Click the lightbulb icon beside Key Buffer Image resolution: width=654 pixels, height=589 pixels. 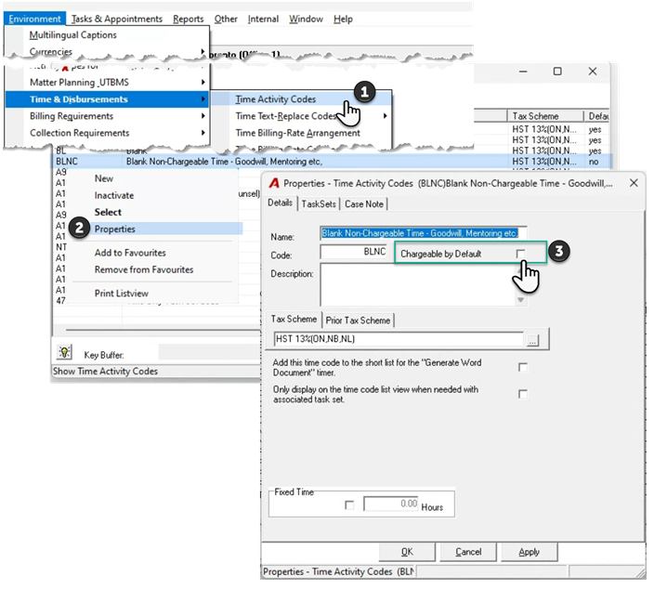64,352
